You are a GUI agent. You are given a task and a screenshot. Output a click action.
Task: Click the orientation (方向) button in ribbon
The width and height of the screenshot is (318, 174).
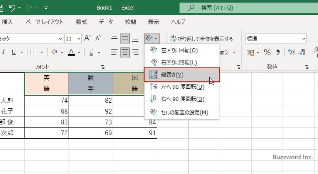point(152,38)
